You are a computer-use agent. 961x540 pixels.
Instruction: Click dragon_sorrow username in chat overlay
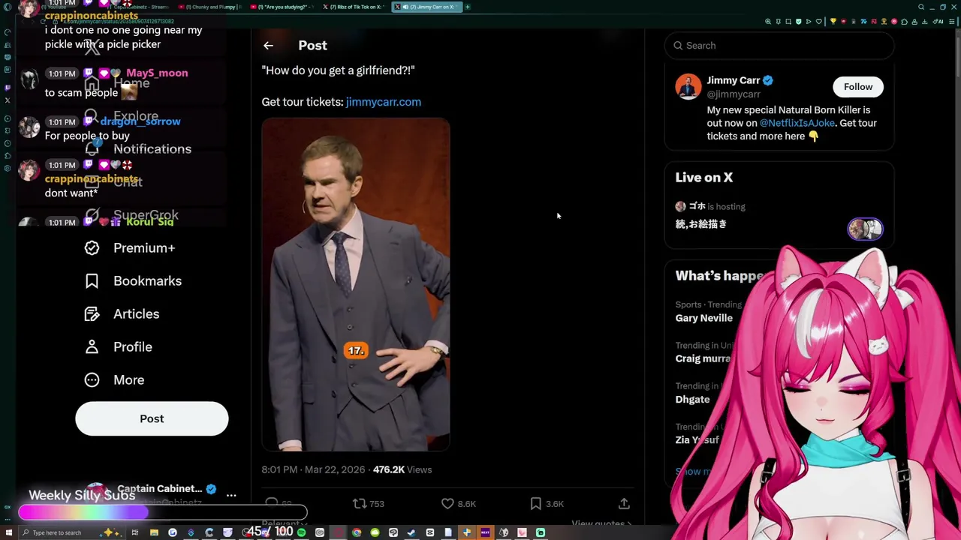(x=140, y=121)
